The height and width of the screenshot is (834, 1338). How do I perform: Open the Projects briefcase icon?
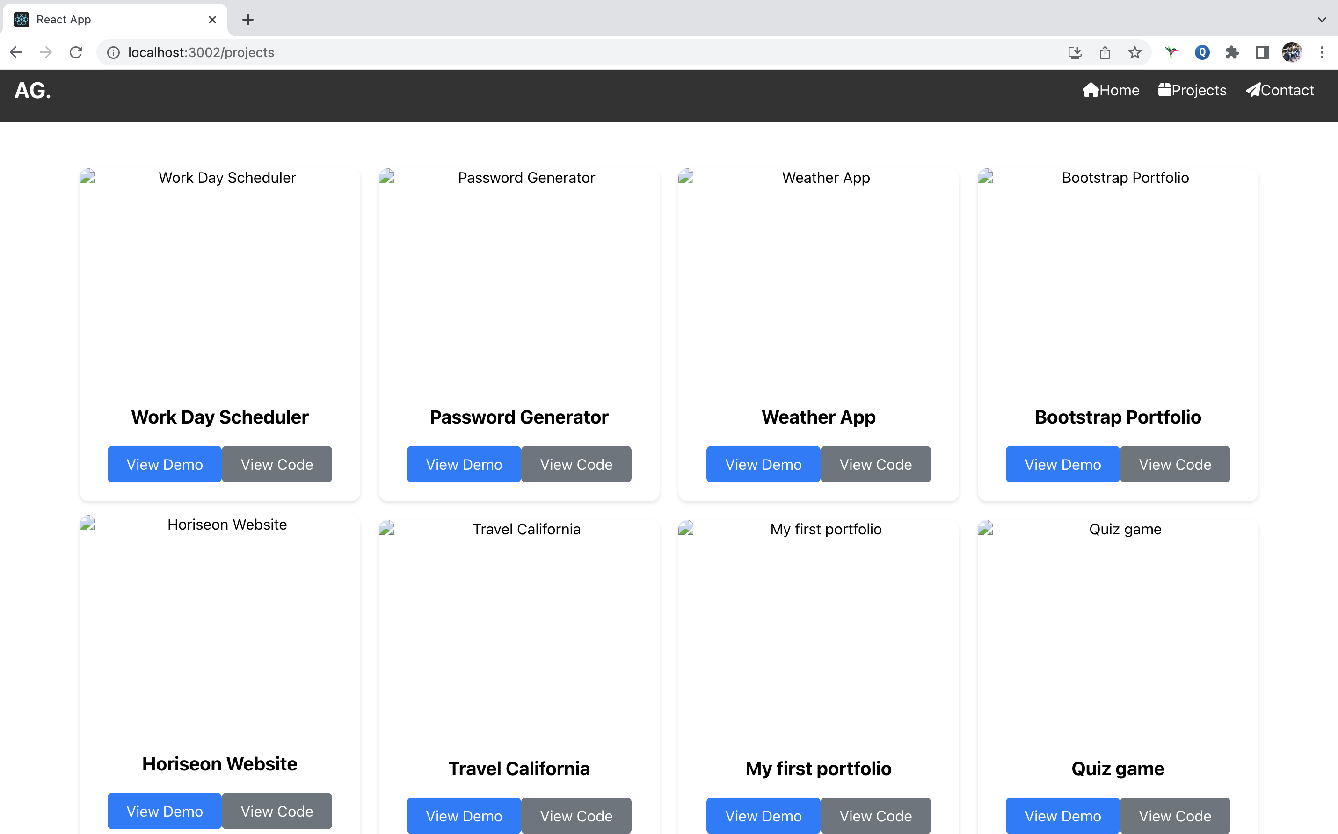coord(1166,89)
